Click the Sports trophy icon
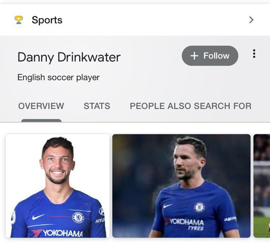This screenshot has width=270, height=246. [19, 20]
